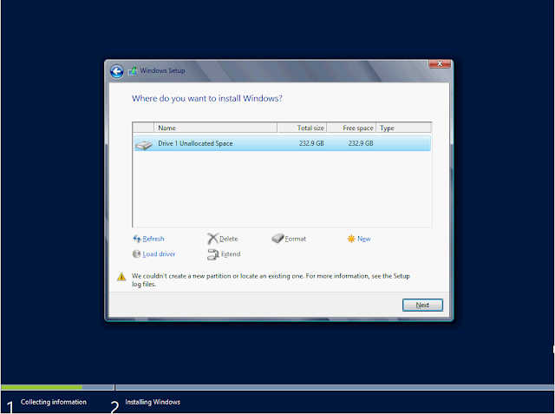Viewport: 555px width, 414px height.
Task: Click the Format drive icon
Action: (x=277, y=239)
